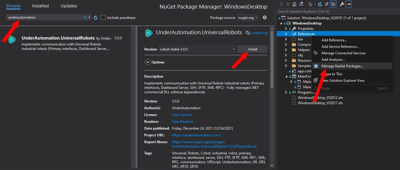
Task: Click the WindowsDesktop_VS2012.sln file icon
Action: pyautogui.click(x=294, y=98)
